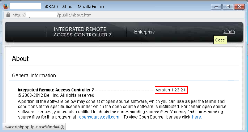Viewport: 248px width, 132px height.
Task: Click the Integrated Remote Access Controller 7 banner title
Action: click(82, 32)
